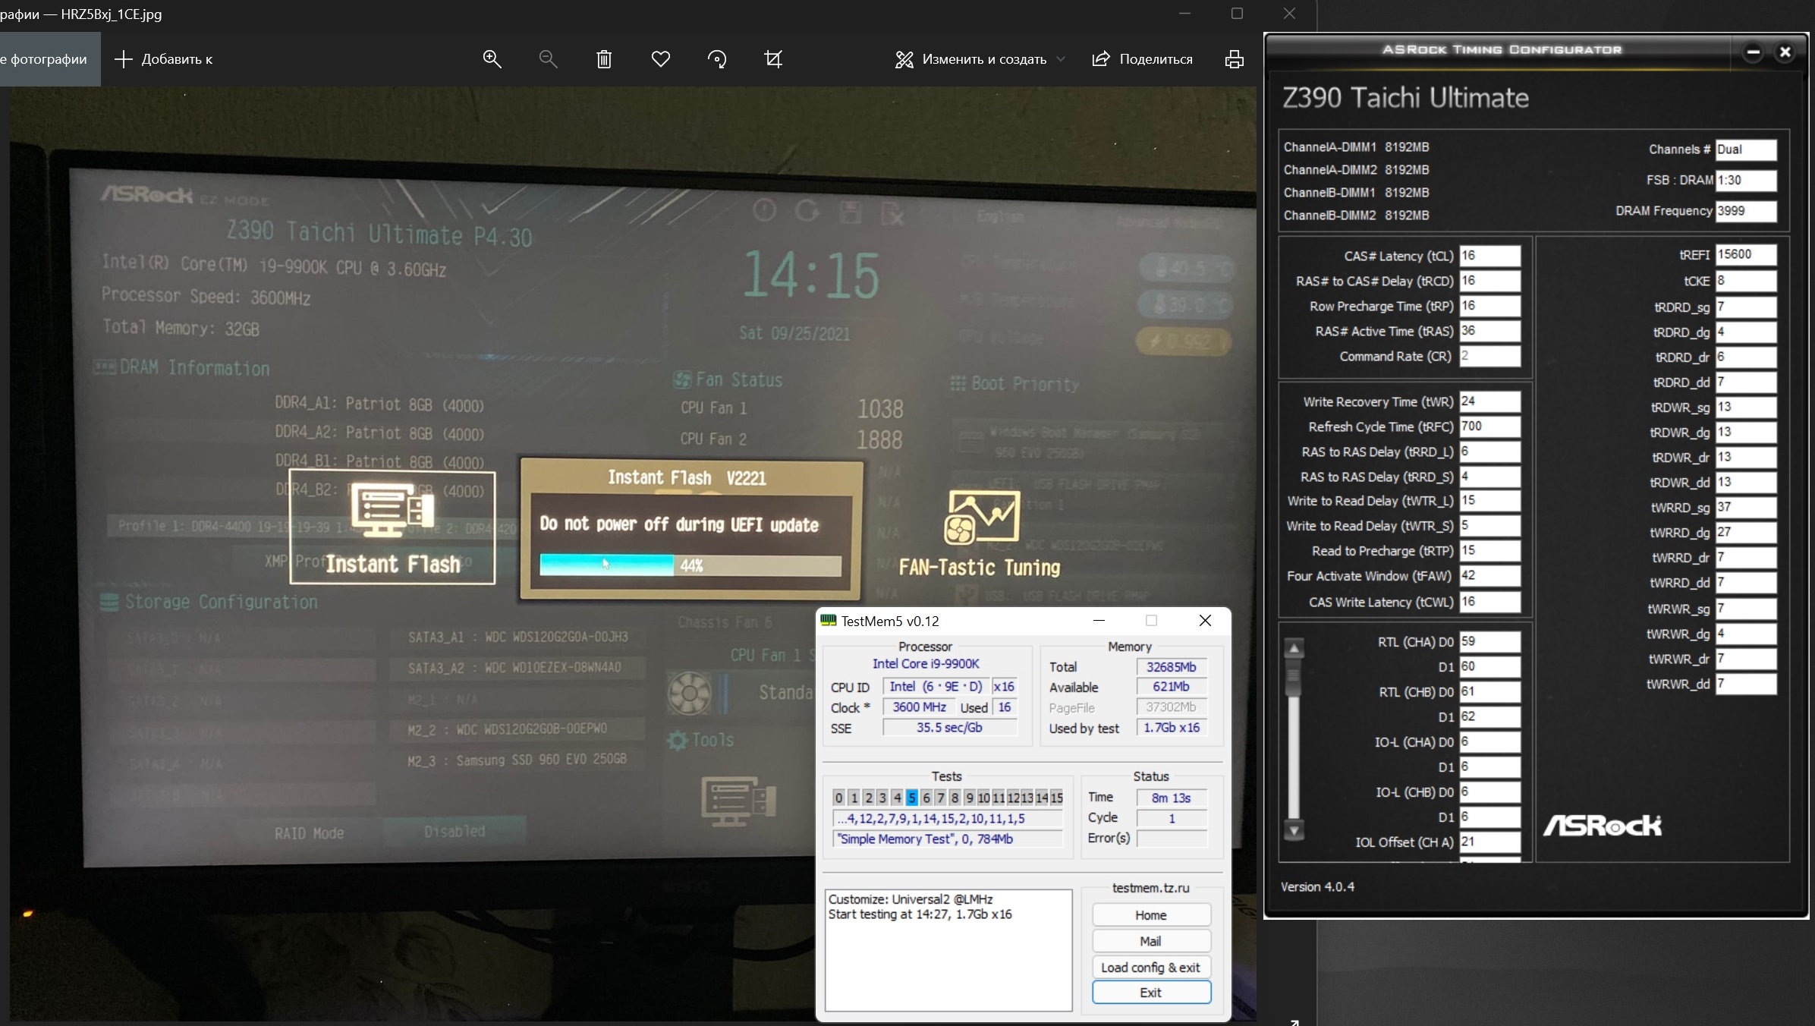Click the zoom out magnifier icon
1815x1026 pixels.
548,59
